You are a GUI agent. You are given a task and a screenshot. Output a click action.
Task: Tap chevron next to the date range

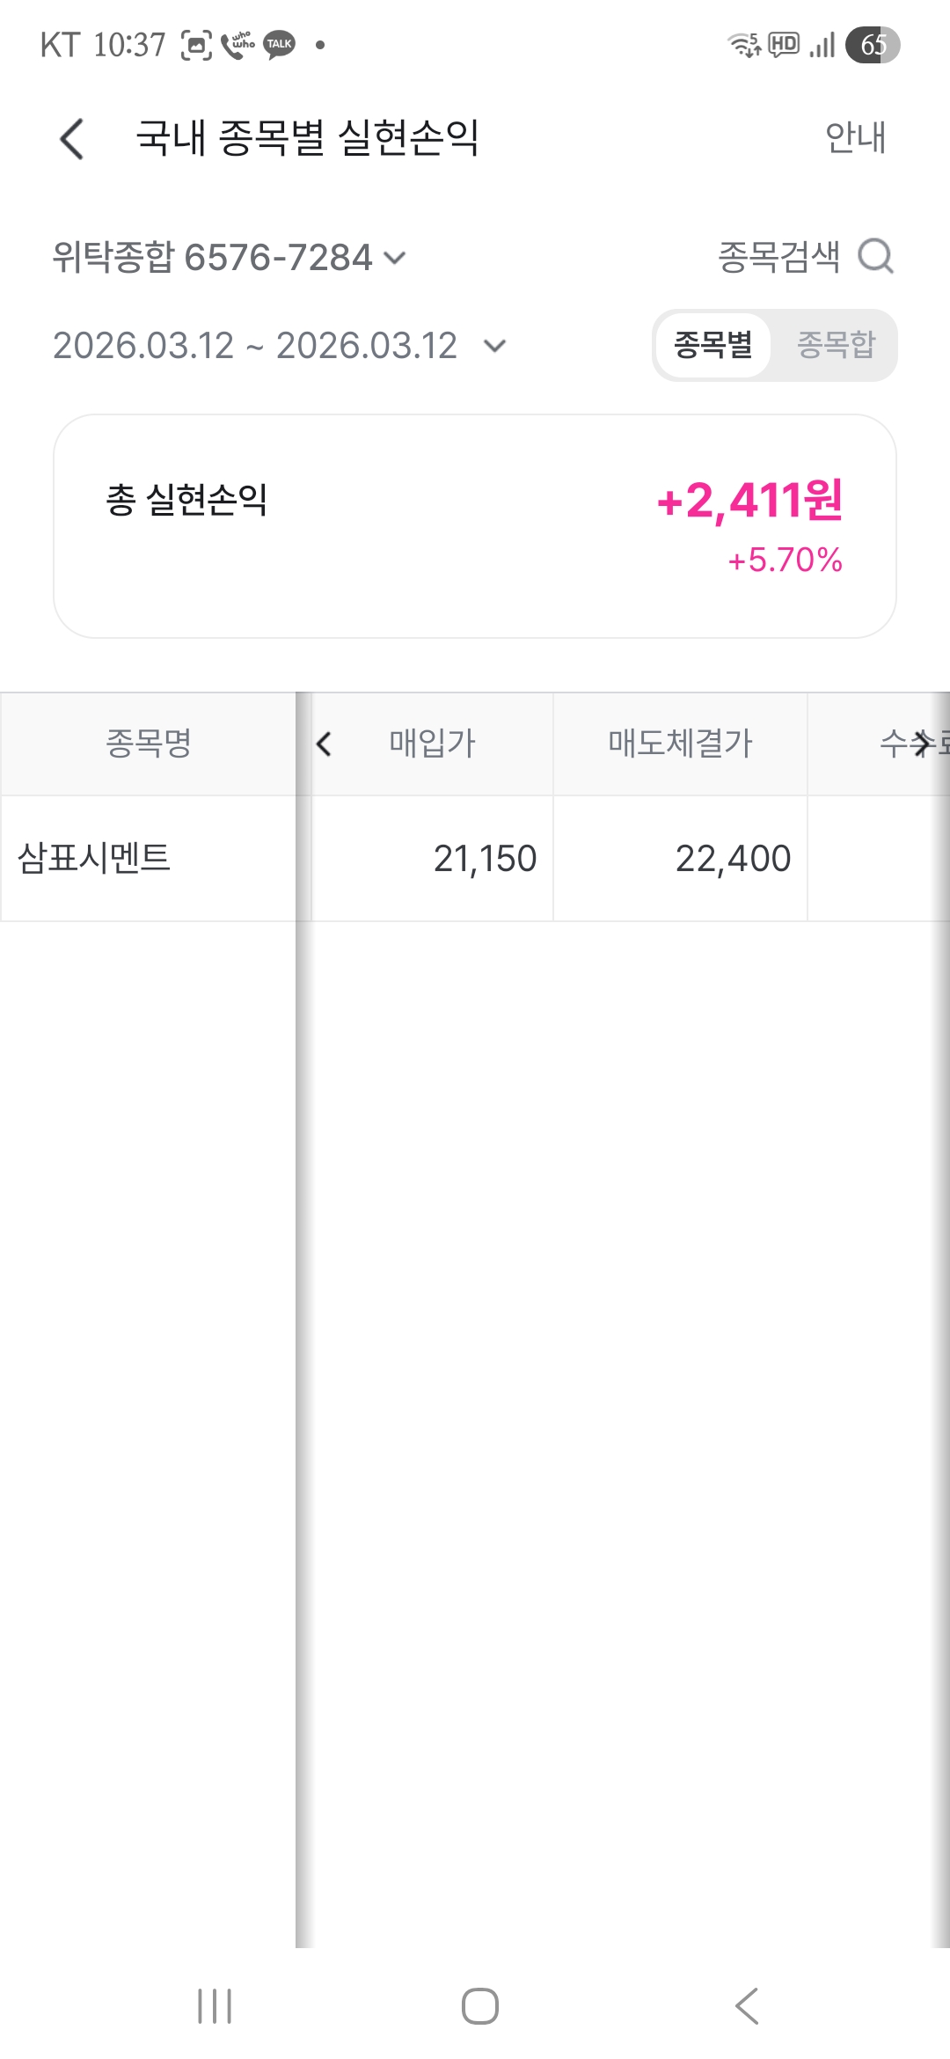[x=495, y=346]
